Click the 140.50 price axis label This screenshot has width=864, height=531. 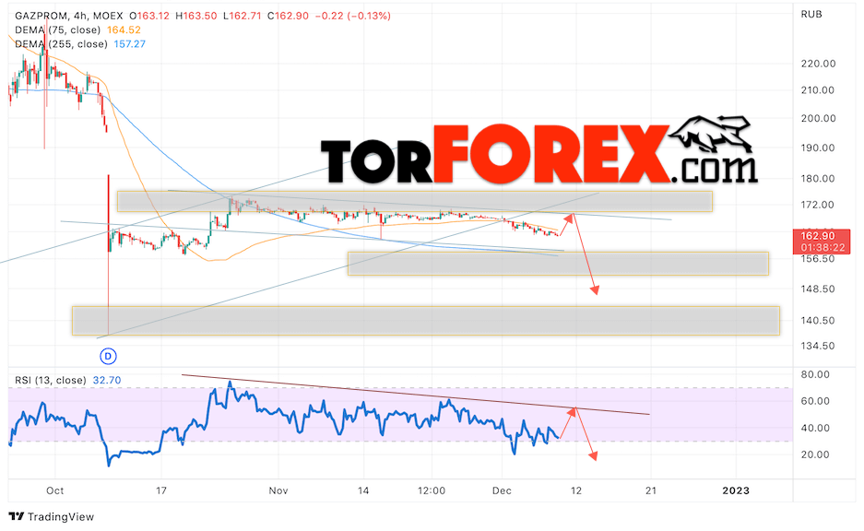tap(818, 321)
